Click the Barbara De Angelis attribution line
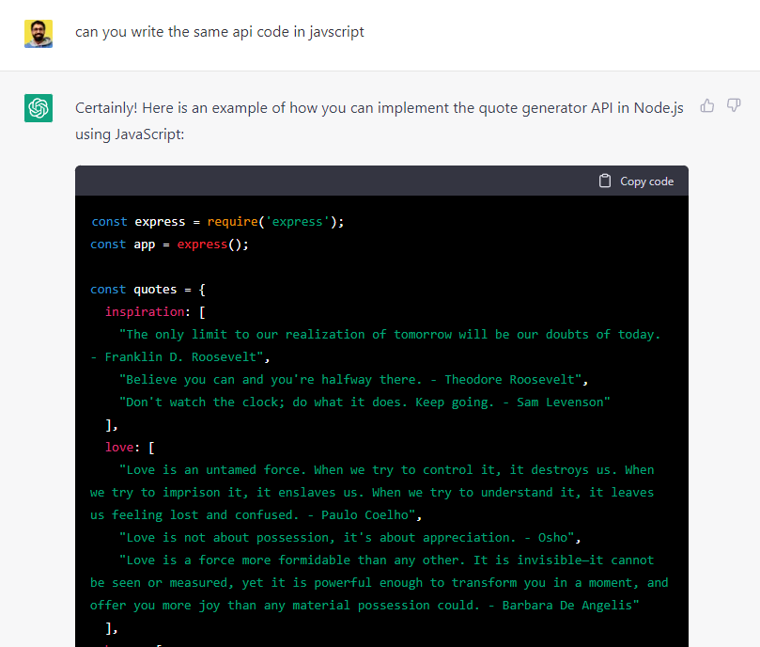The height and width of the screenshot is (647, 760). point(364,606)
